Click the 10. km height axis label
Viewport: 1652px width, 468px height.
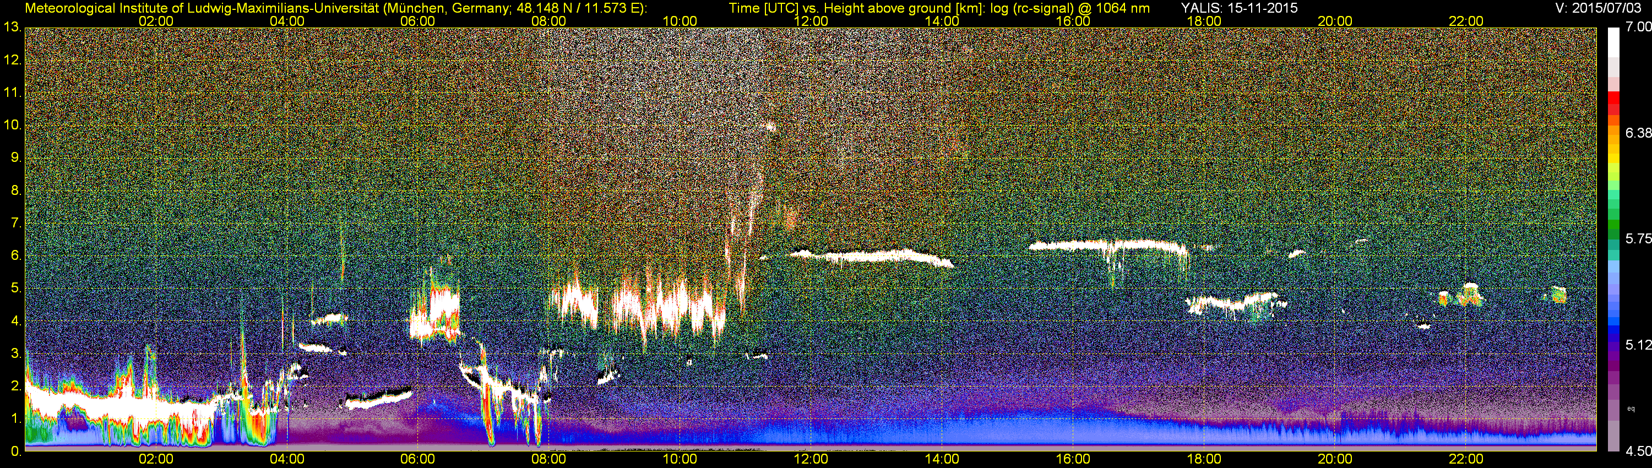click(x=12, y=125)
